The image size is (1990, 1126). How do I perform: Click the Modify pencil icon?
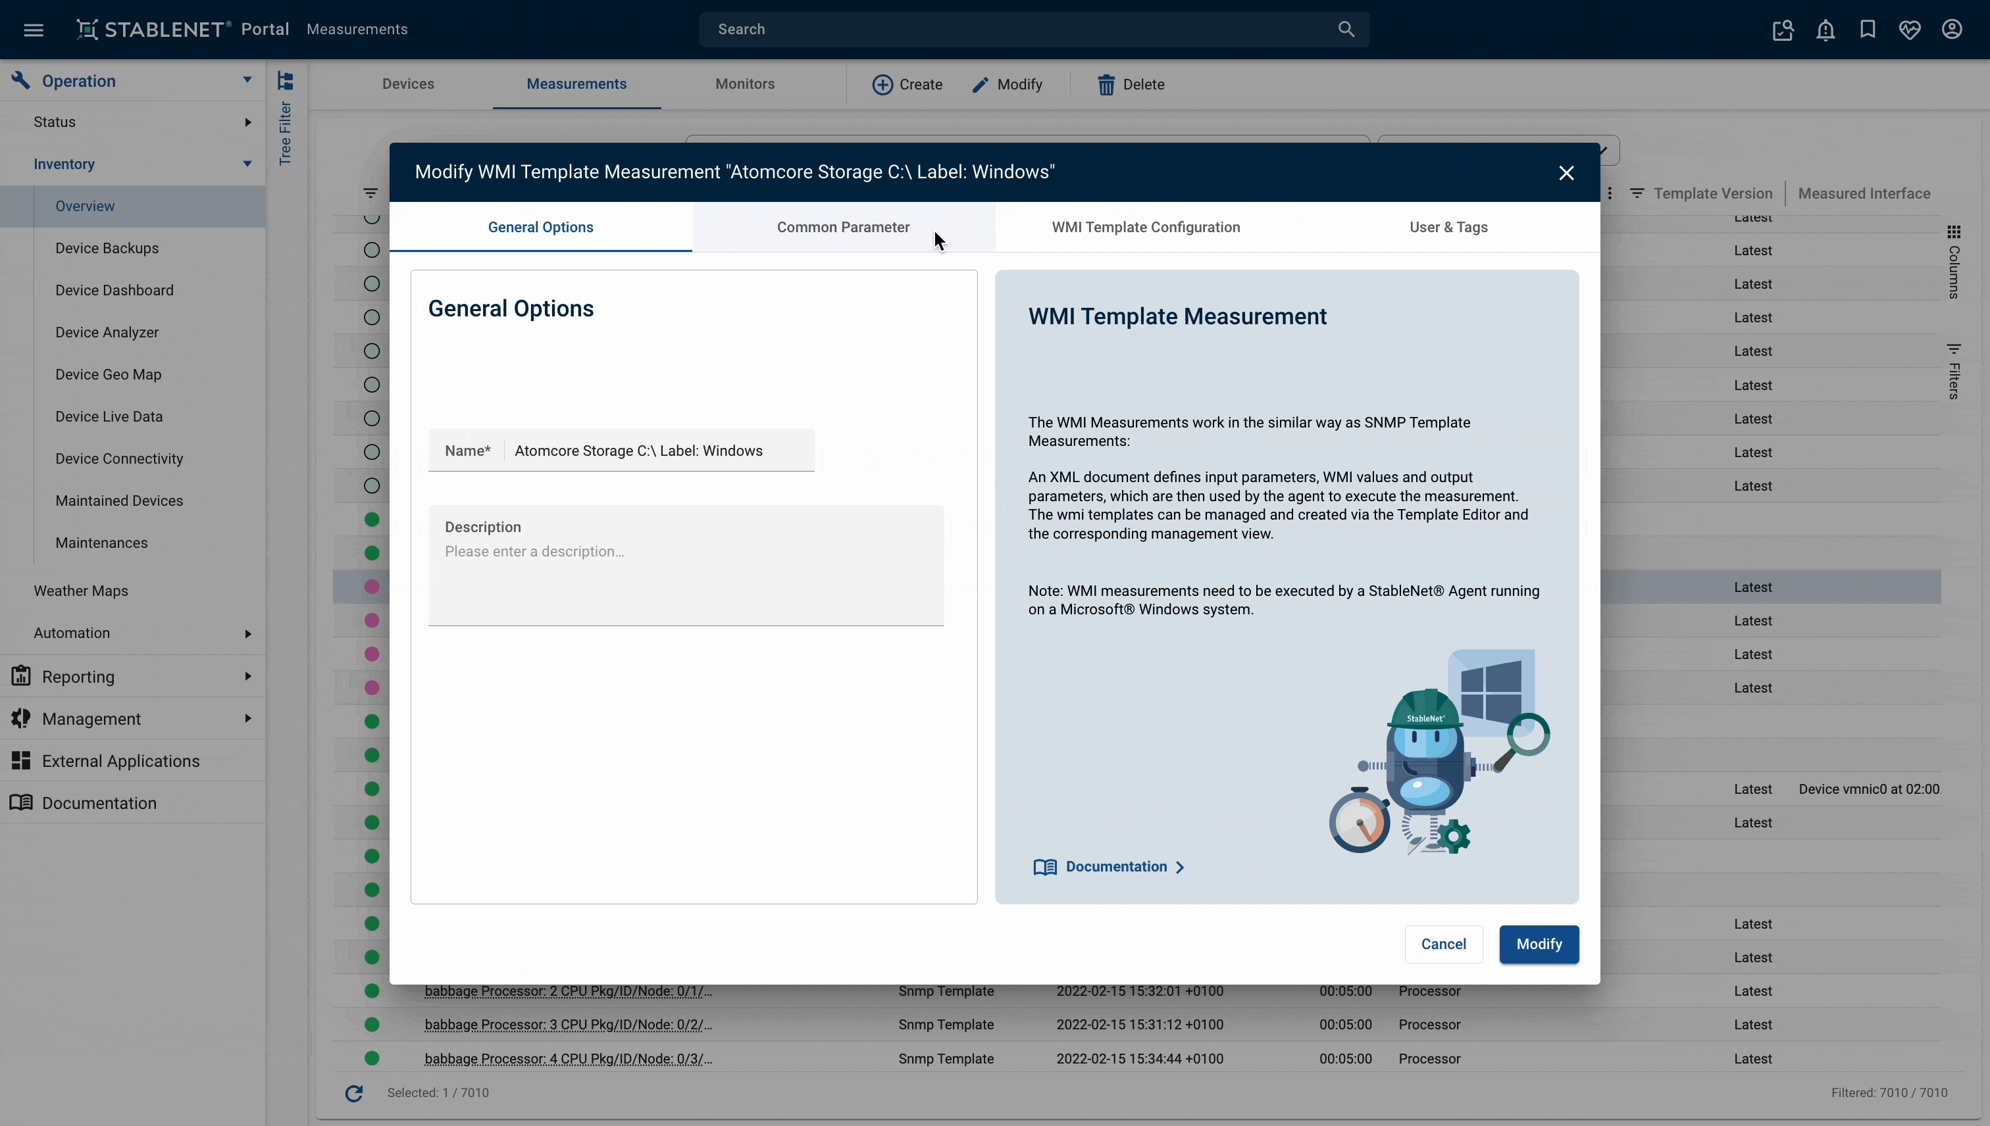pos(981,84)
